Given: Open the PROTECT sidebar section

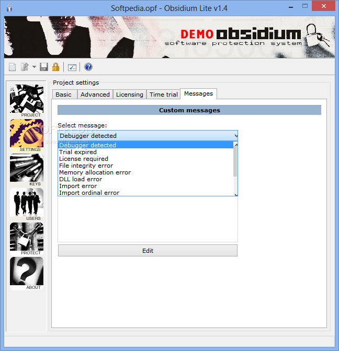Looking at the screenshot, I should tap(27, 239).
